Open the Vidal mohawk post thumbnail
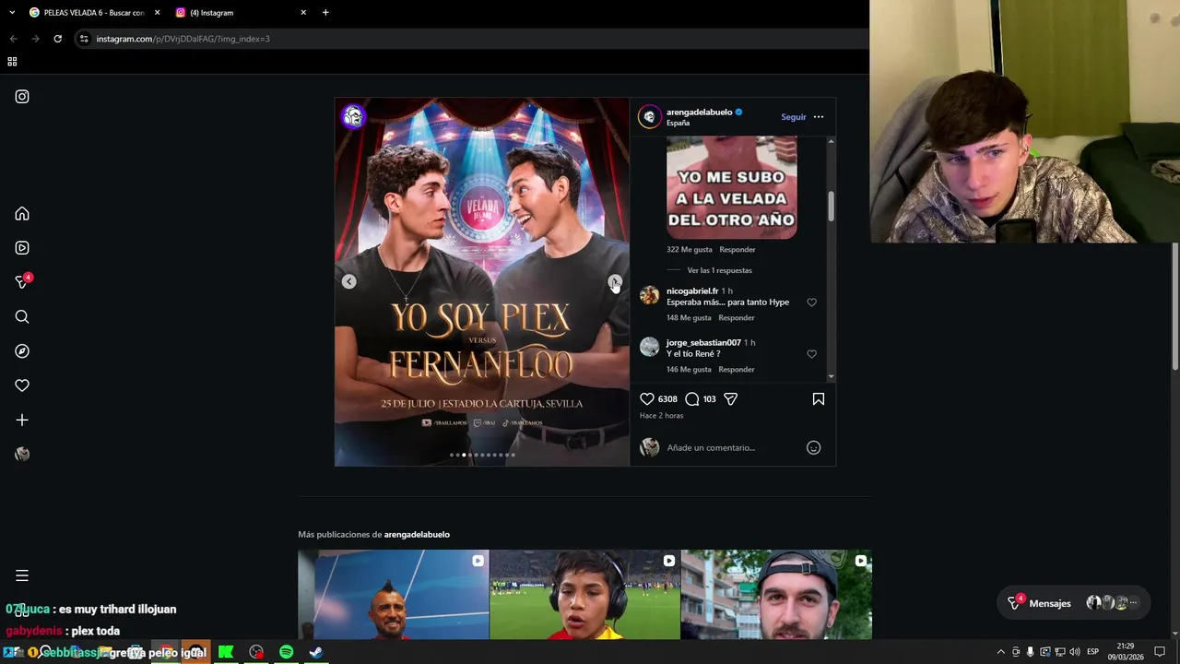 coord(394,595)
